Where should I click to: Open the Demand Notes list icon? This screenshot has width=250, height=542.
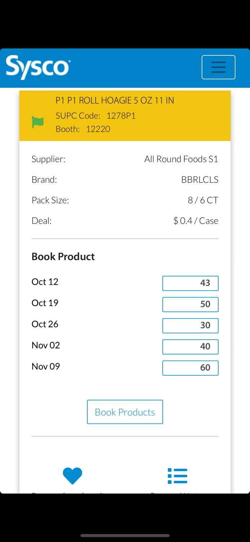[177, 476]
